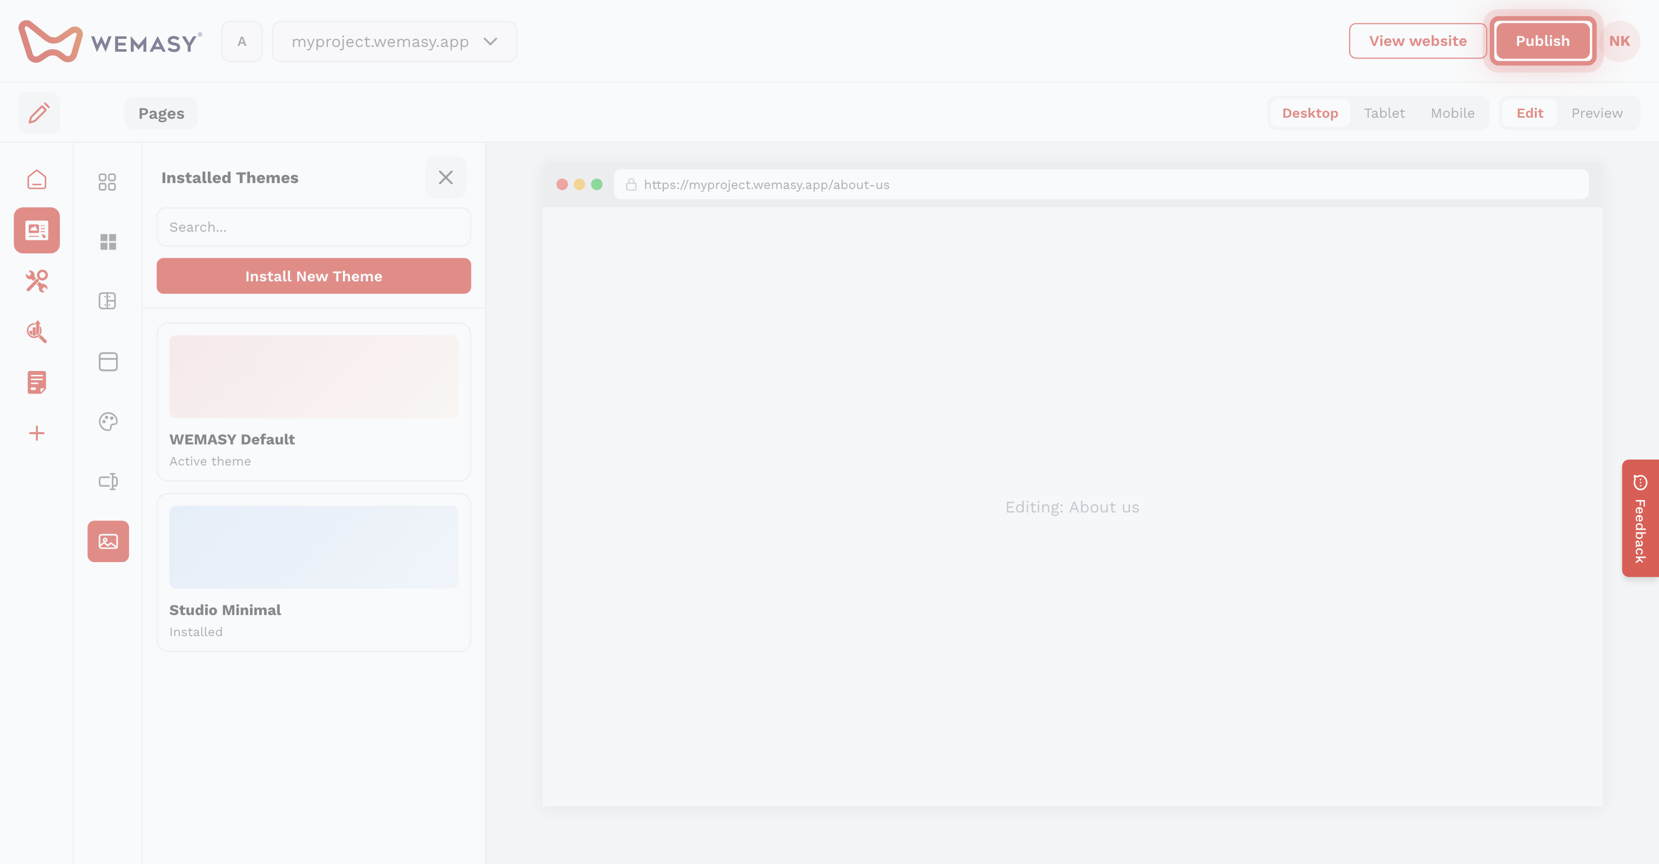This screenshot has width=1659, height=864.
Task: Select the Studio Minimal theme thumbnail
Action: click(314, 547)
